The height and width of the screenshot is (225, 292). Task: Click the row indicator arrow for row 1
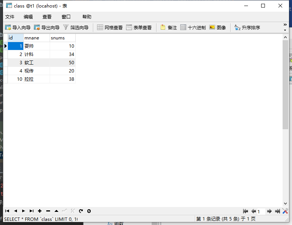tap(5, 46)
